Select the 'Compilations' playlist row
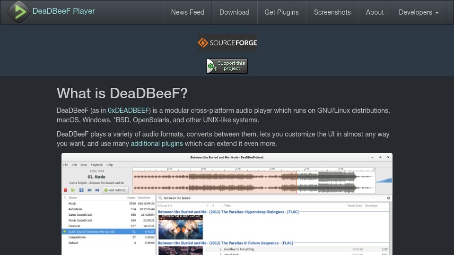 coord(109,238)
